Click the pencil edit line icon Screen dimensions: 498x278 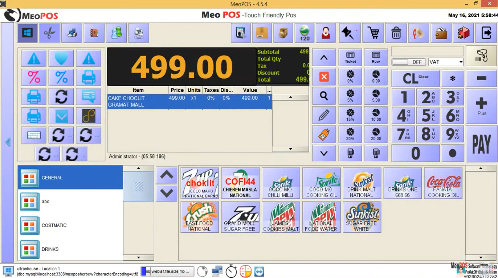pos(324,115)
